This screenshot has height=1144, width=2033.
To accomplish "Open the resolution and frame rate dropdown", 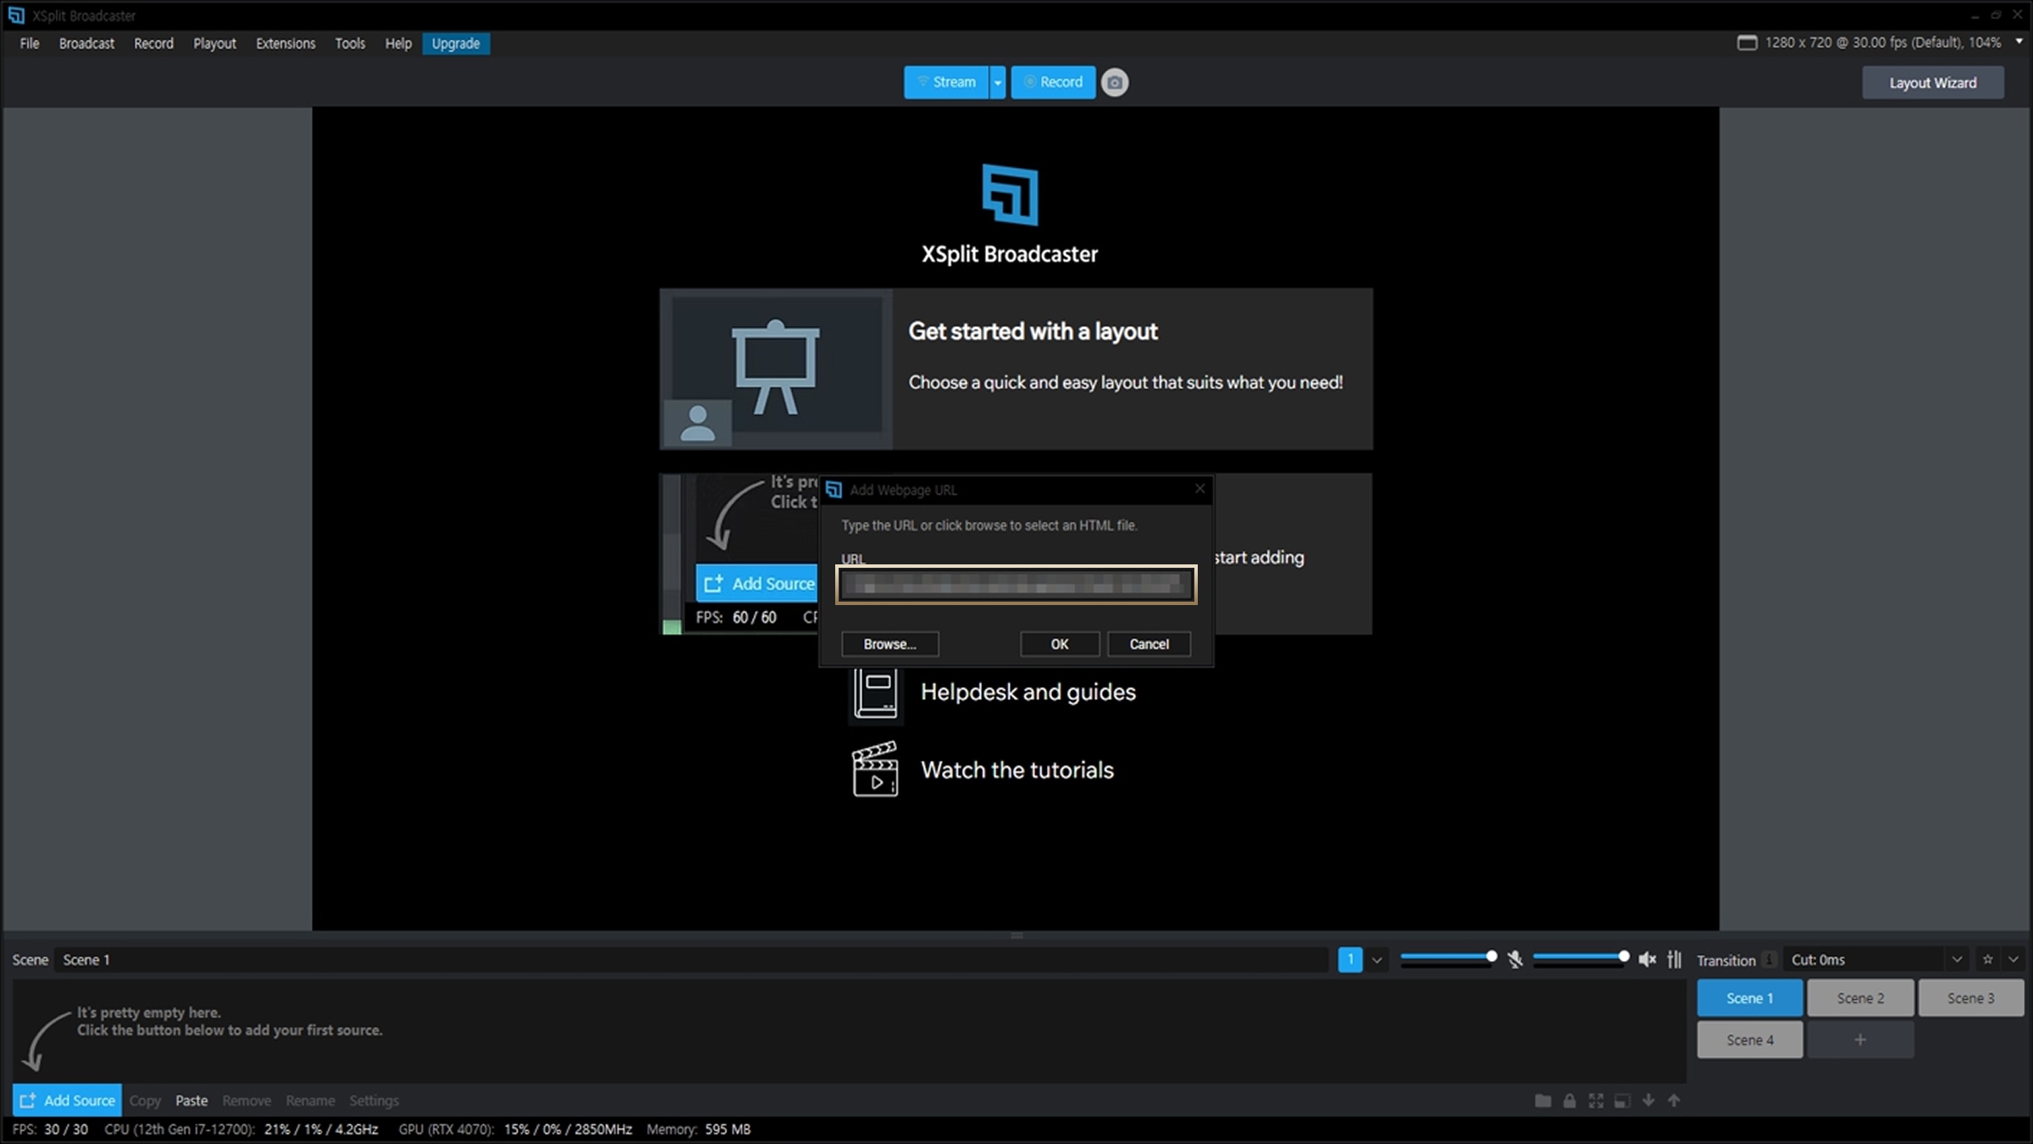I will coord(2019,42).
